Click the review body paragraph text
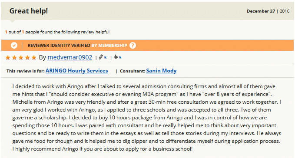295x158 pixels. click(x=147, y=118)
